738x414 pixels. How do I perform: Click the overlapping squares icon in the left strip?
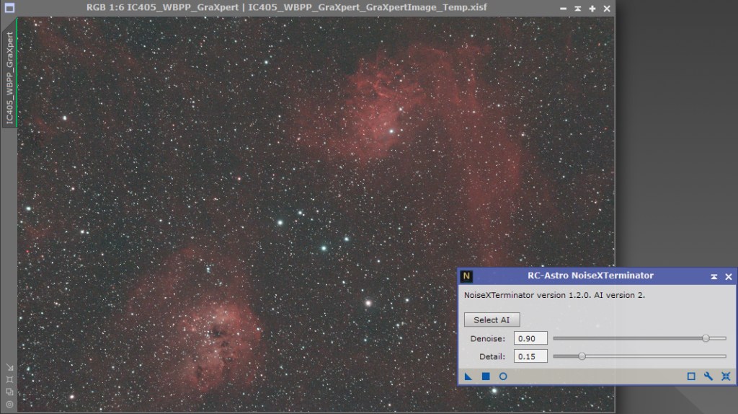coord(9,392)
